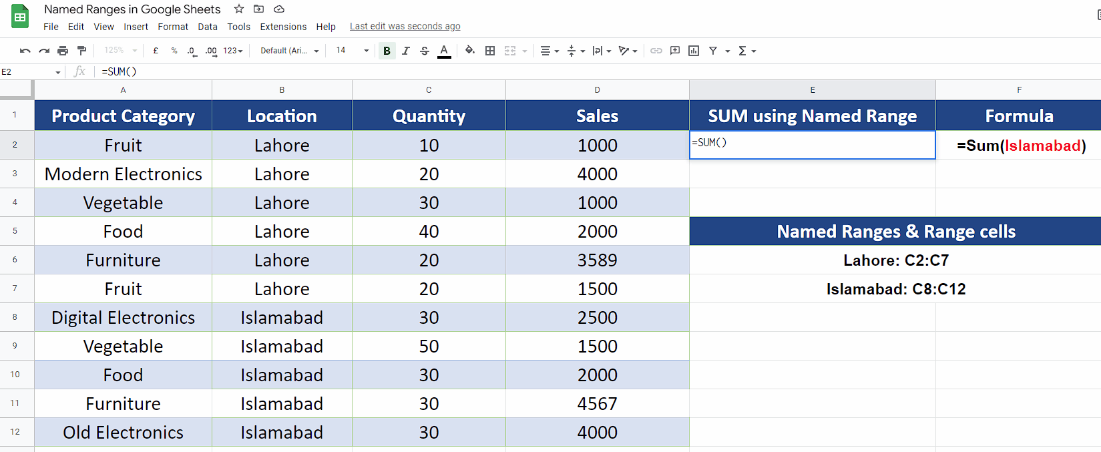The height and width of the screenshot is (452, 1101).
Task: Open the zoom 125% dropdown
Action: pyautogui.click(x=120, y=51)
